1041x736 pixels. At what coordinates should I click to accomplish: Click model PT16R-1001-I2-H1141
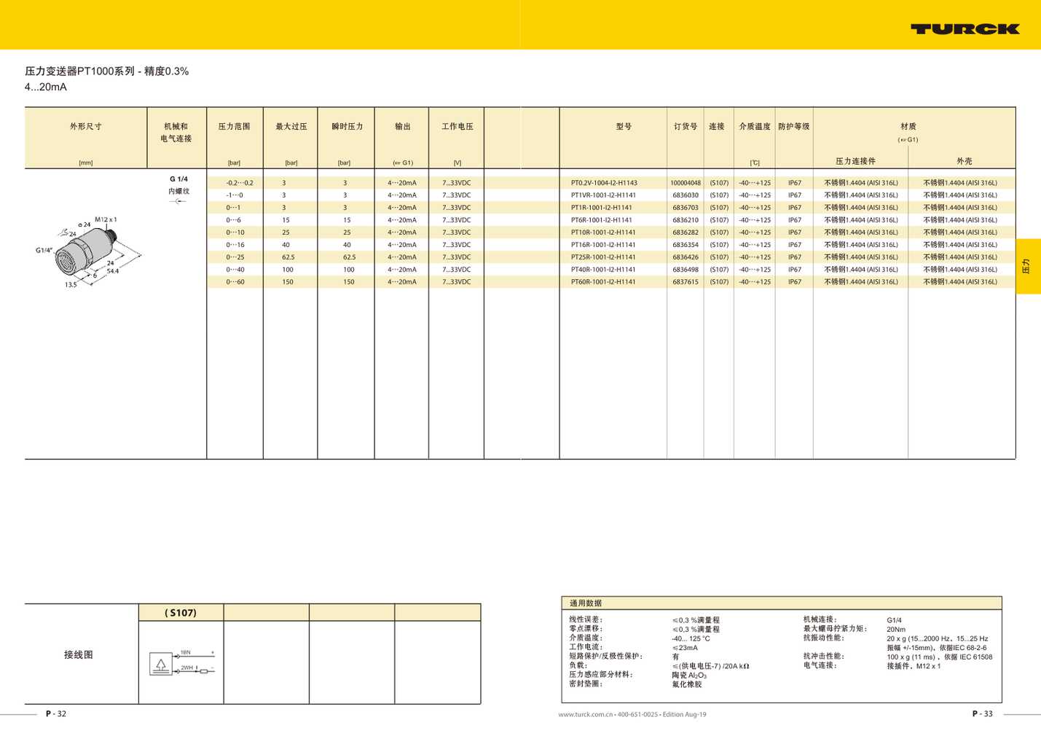(603, 245)
